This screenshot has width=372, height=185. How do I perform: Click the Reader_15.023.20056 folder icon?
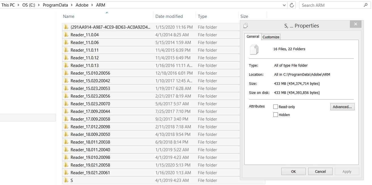[x=66, y=96]
